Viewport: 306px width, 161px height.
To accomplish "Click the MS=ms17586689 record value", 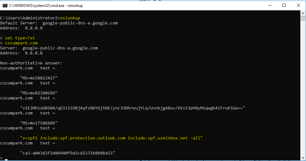I will (39, 123).
